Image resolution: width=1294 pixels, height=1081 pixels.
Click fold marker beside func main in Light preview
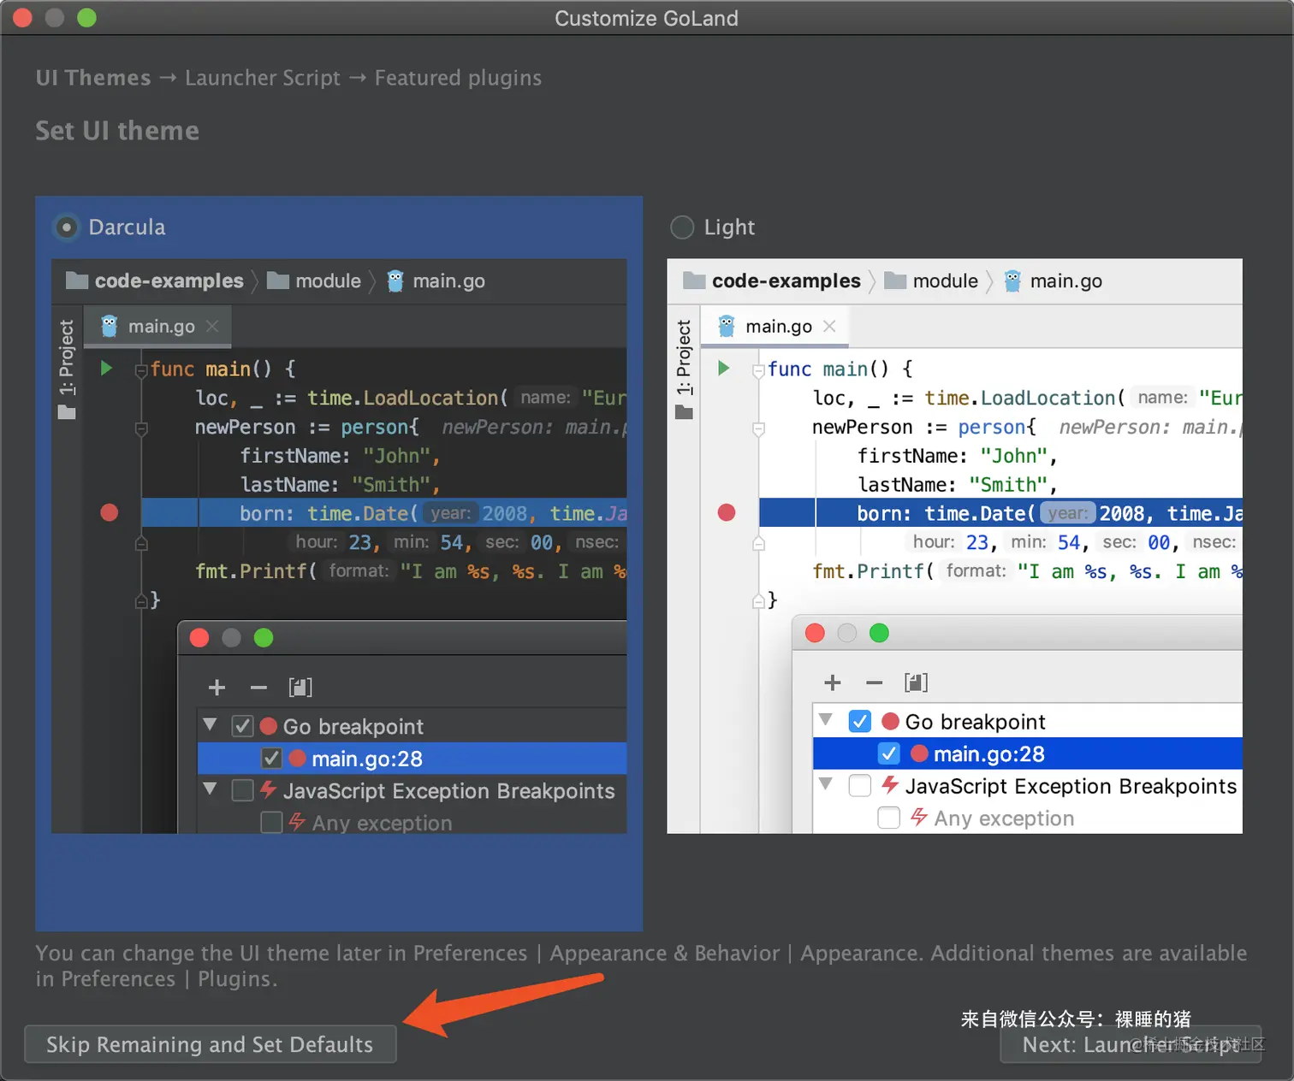pyautogui.click(x=758, y=370)
